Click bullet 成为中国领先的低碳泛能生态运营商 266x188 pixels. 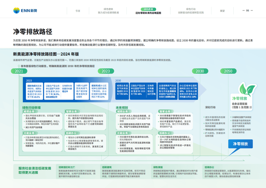[x=215, y=118]
